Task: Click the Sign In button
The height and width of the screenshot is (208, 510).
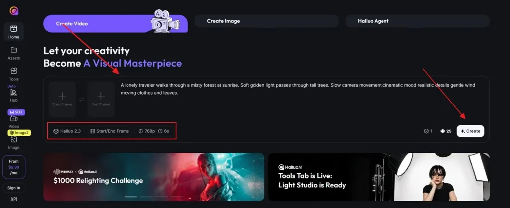Action: click(14, 188)
